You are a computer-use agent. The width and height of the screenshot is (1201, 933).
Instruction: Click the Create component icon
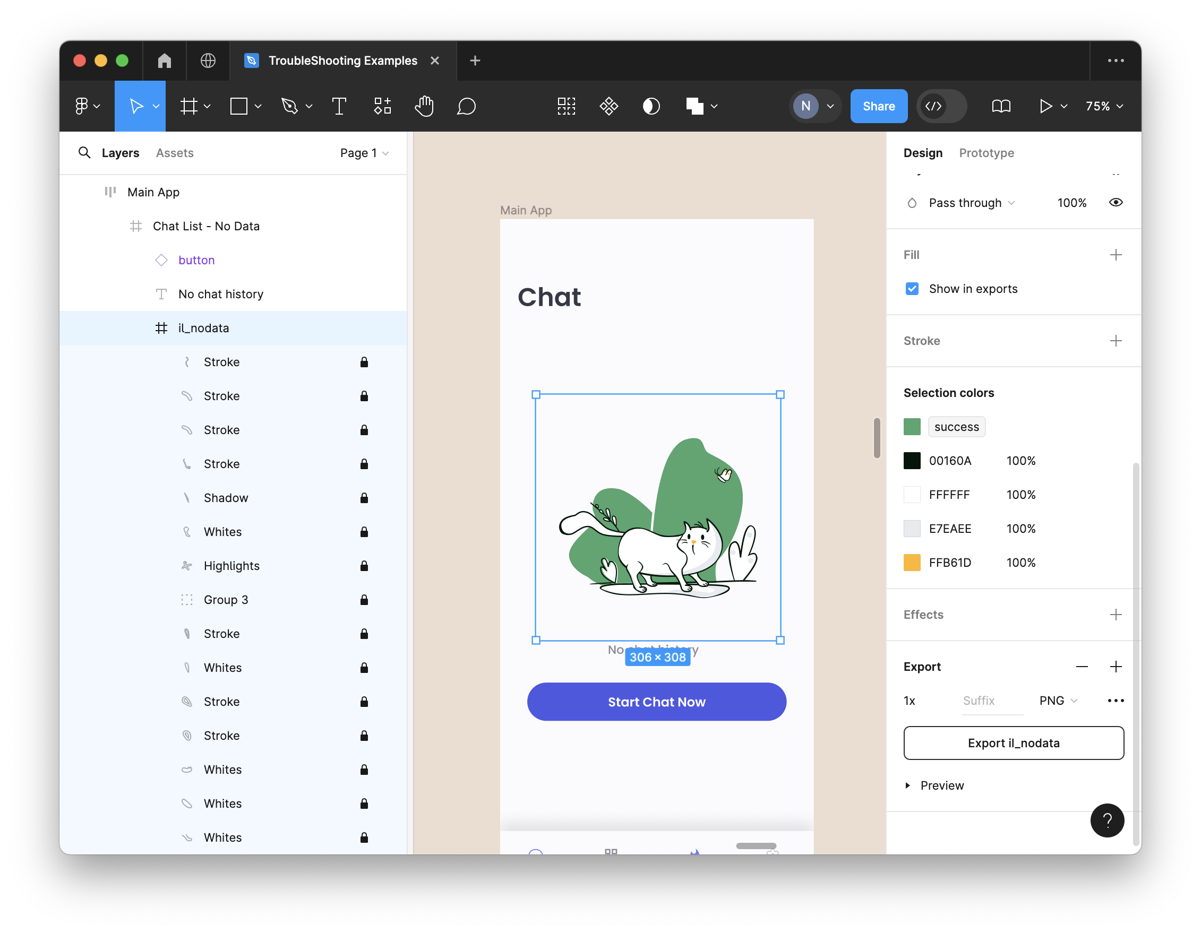pyautogui.click(x=609, y=106)
